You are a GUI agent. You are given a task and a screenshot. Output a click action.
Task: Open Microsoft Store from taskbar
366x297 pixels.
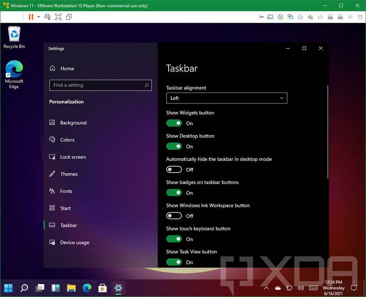pyautogui.click(x=102, y=288)
